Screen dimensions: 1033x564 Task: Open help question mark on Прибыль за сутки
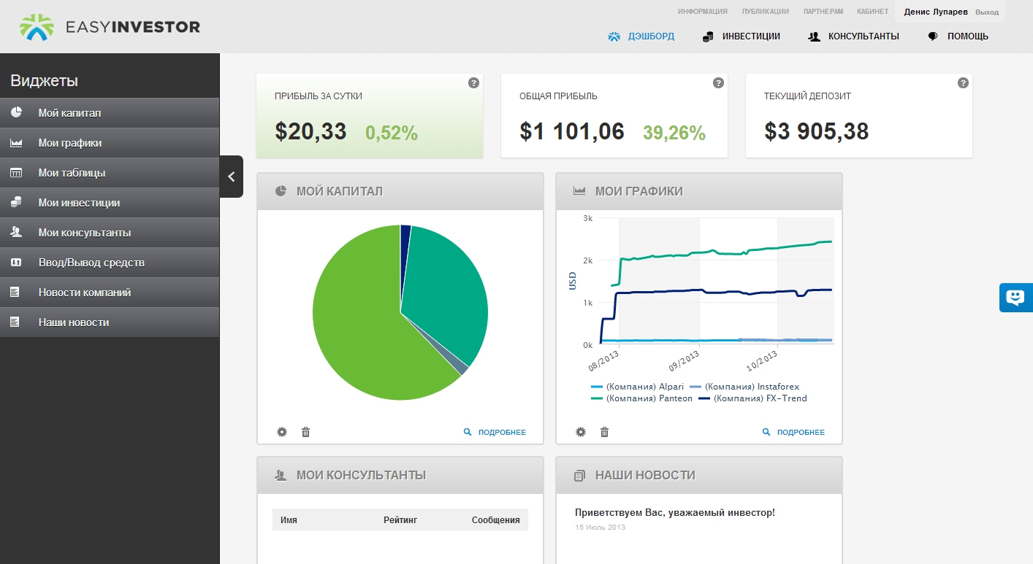473,83
